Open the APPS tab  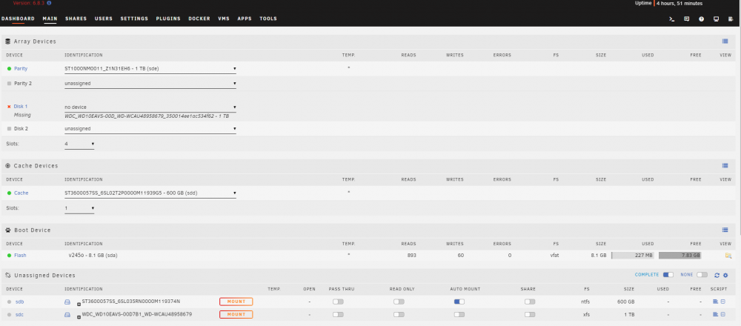tap(245, 19)
